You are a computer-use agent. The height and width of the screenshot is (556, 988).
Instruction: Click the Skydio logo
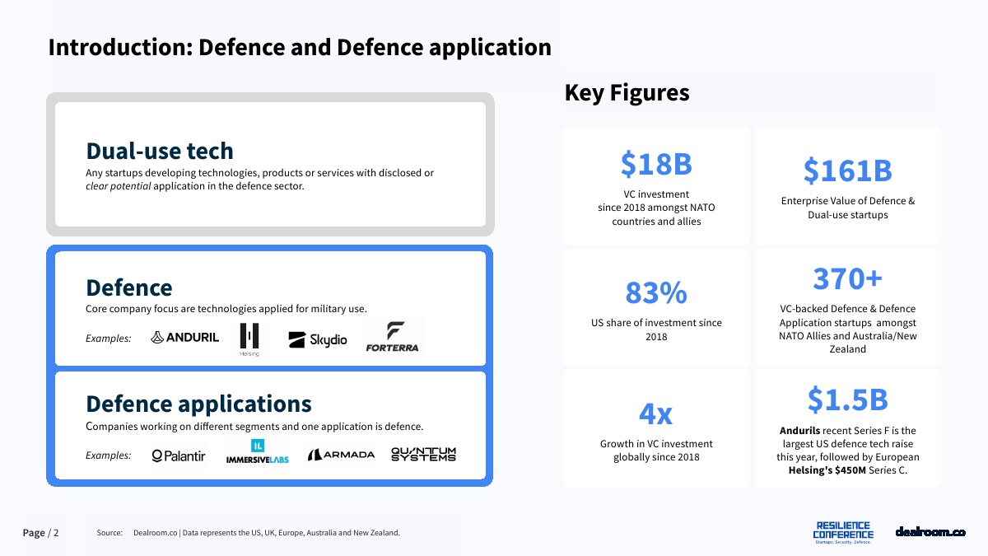[x=318, y=339]
